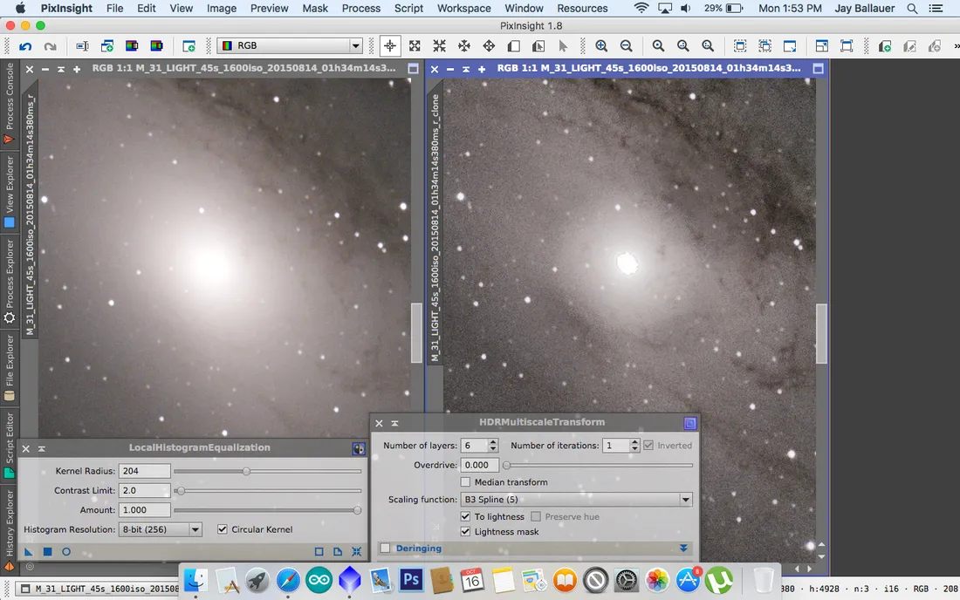This screenshot has width=960, height=600.
Task: Click the Number of iterations stepper
Action: 634,446
